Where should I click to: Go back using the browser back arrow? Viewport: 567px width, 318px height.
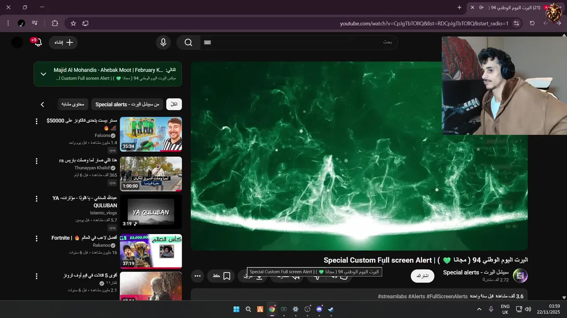(559, 23)
